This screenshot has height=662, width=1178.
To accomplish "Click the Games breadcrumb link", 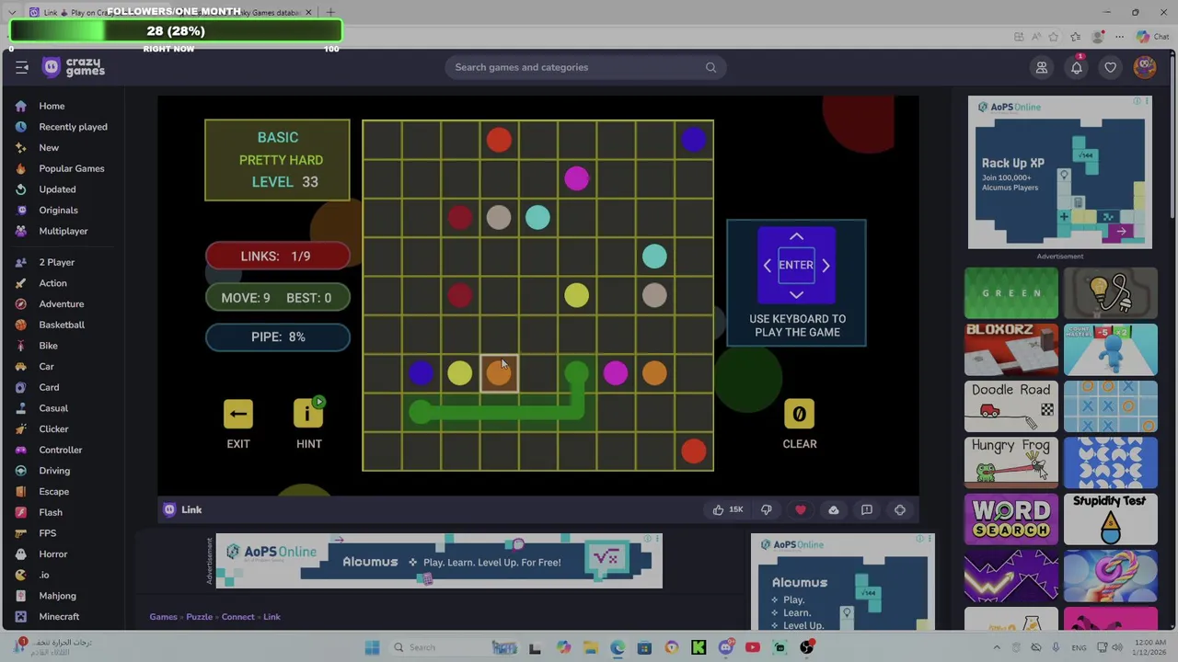I will (x=163, y=617).
